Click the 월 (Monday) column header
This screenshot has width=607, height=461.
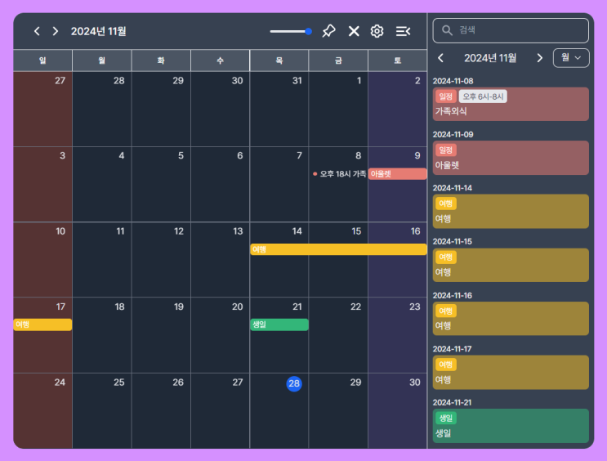(x=102, y=60)
